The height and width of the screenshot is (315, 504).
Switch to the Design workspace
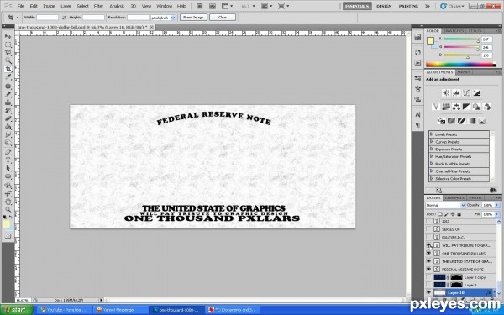[384, 6]
